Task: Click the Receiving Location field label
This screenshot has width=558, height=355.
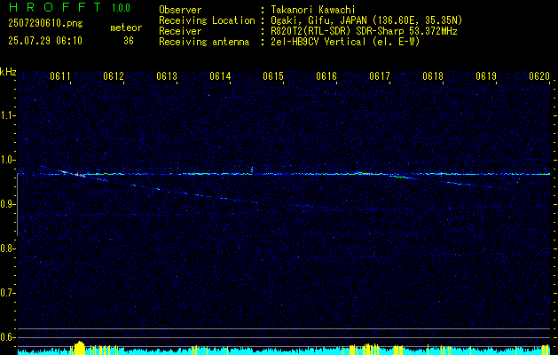Action: coord(207,20)
